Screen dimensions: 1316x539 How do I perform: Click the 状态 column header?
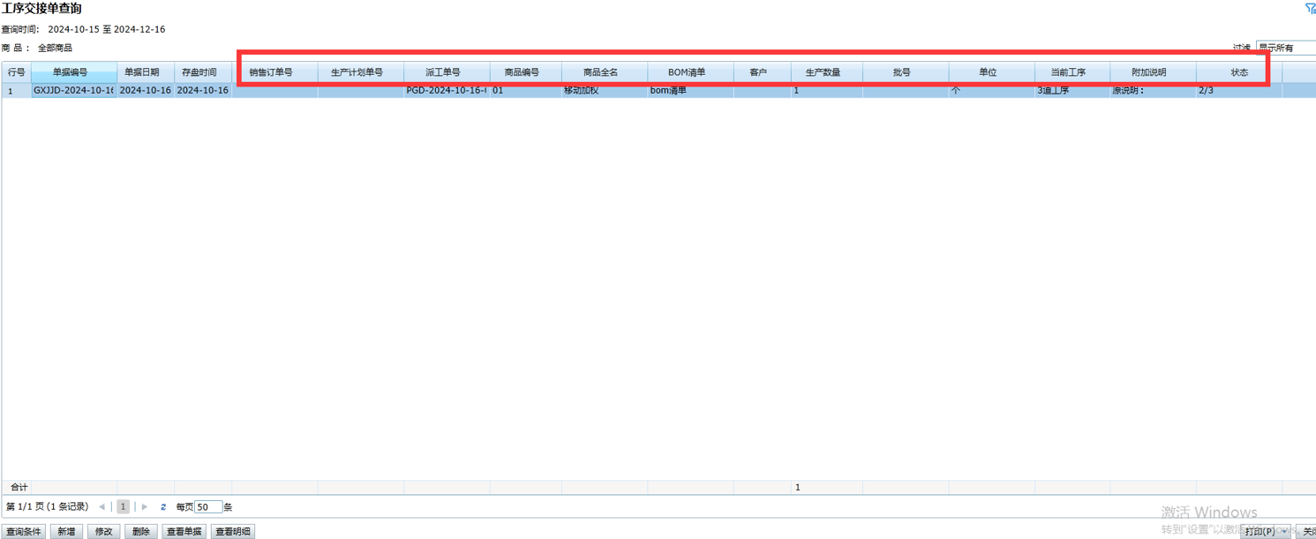tap(1239, 72)
